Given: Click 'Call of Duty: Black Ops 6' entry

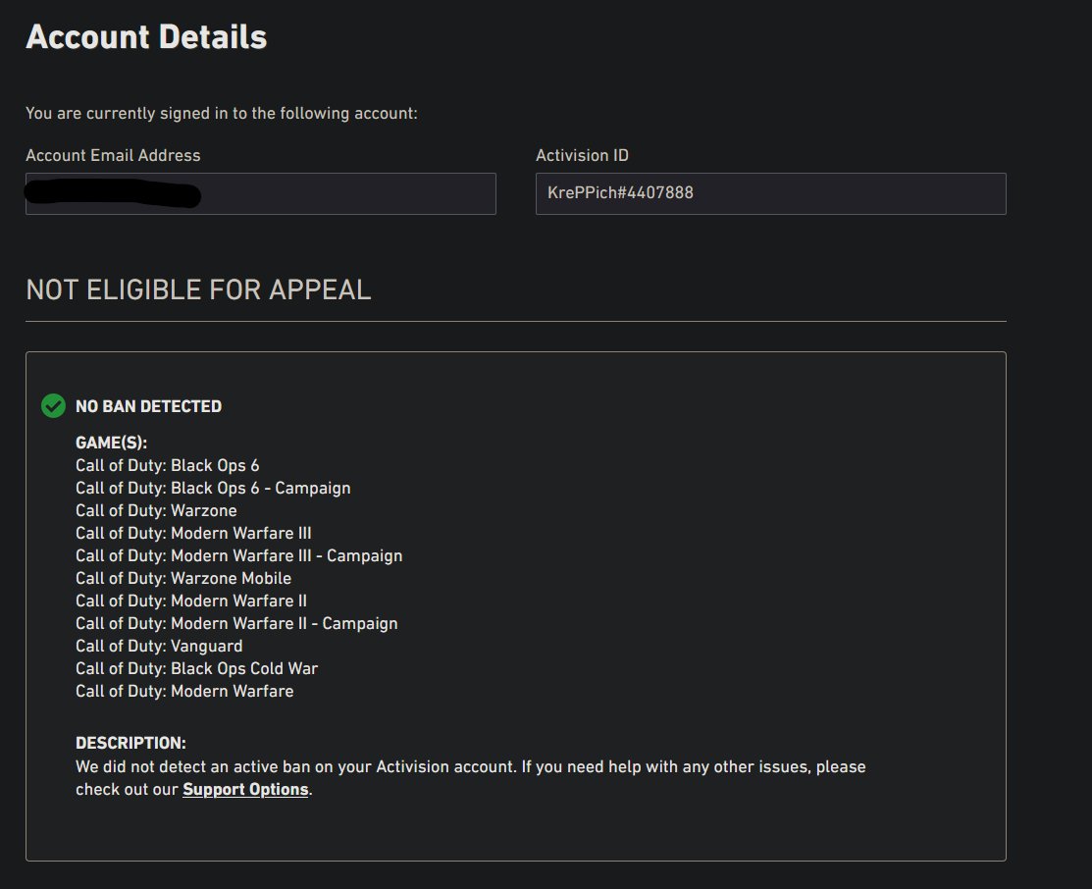Looking at the screenshot, I should click(167, 465).
